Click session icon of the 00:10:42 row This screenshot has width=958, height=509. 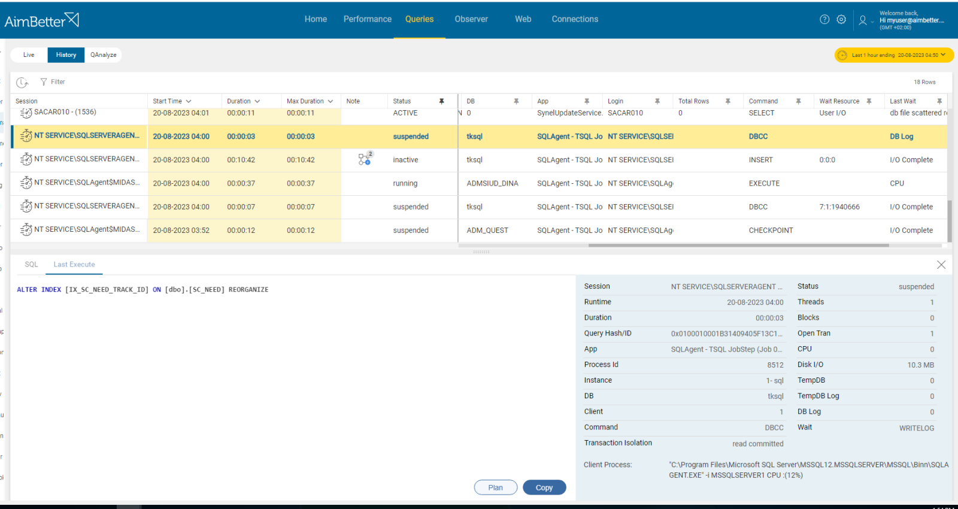click(26, 159)
